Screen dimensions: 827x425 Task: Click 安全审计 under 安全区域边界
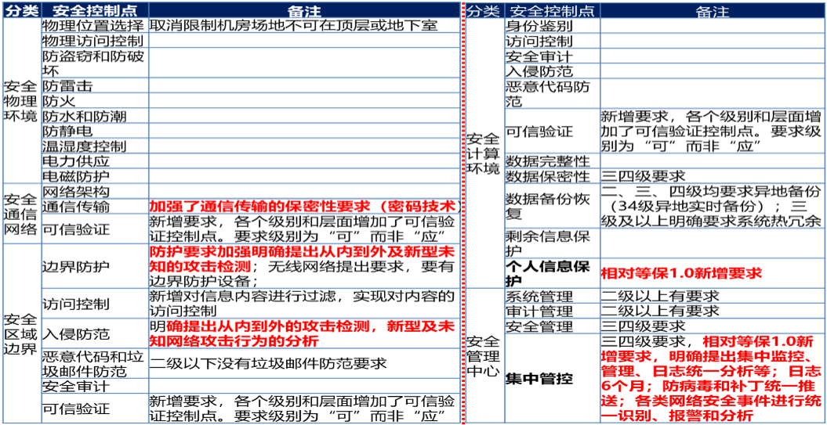pyautogui.click(x=95, y=386)
